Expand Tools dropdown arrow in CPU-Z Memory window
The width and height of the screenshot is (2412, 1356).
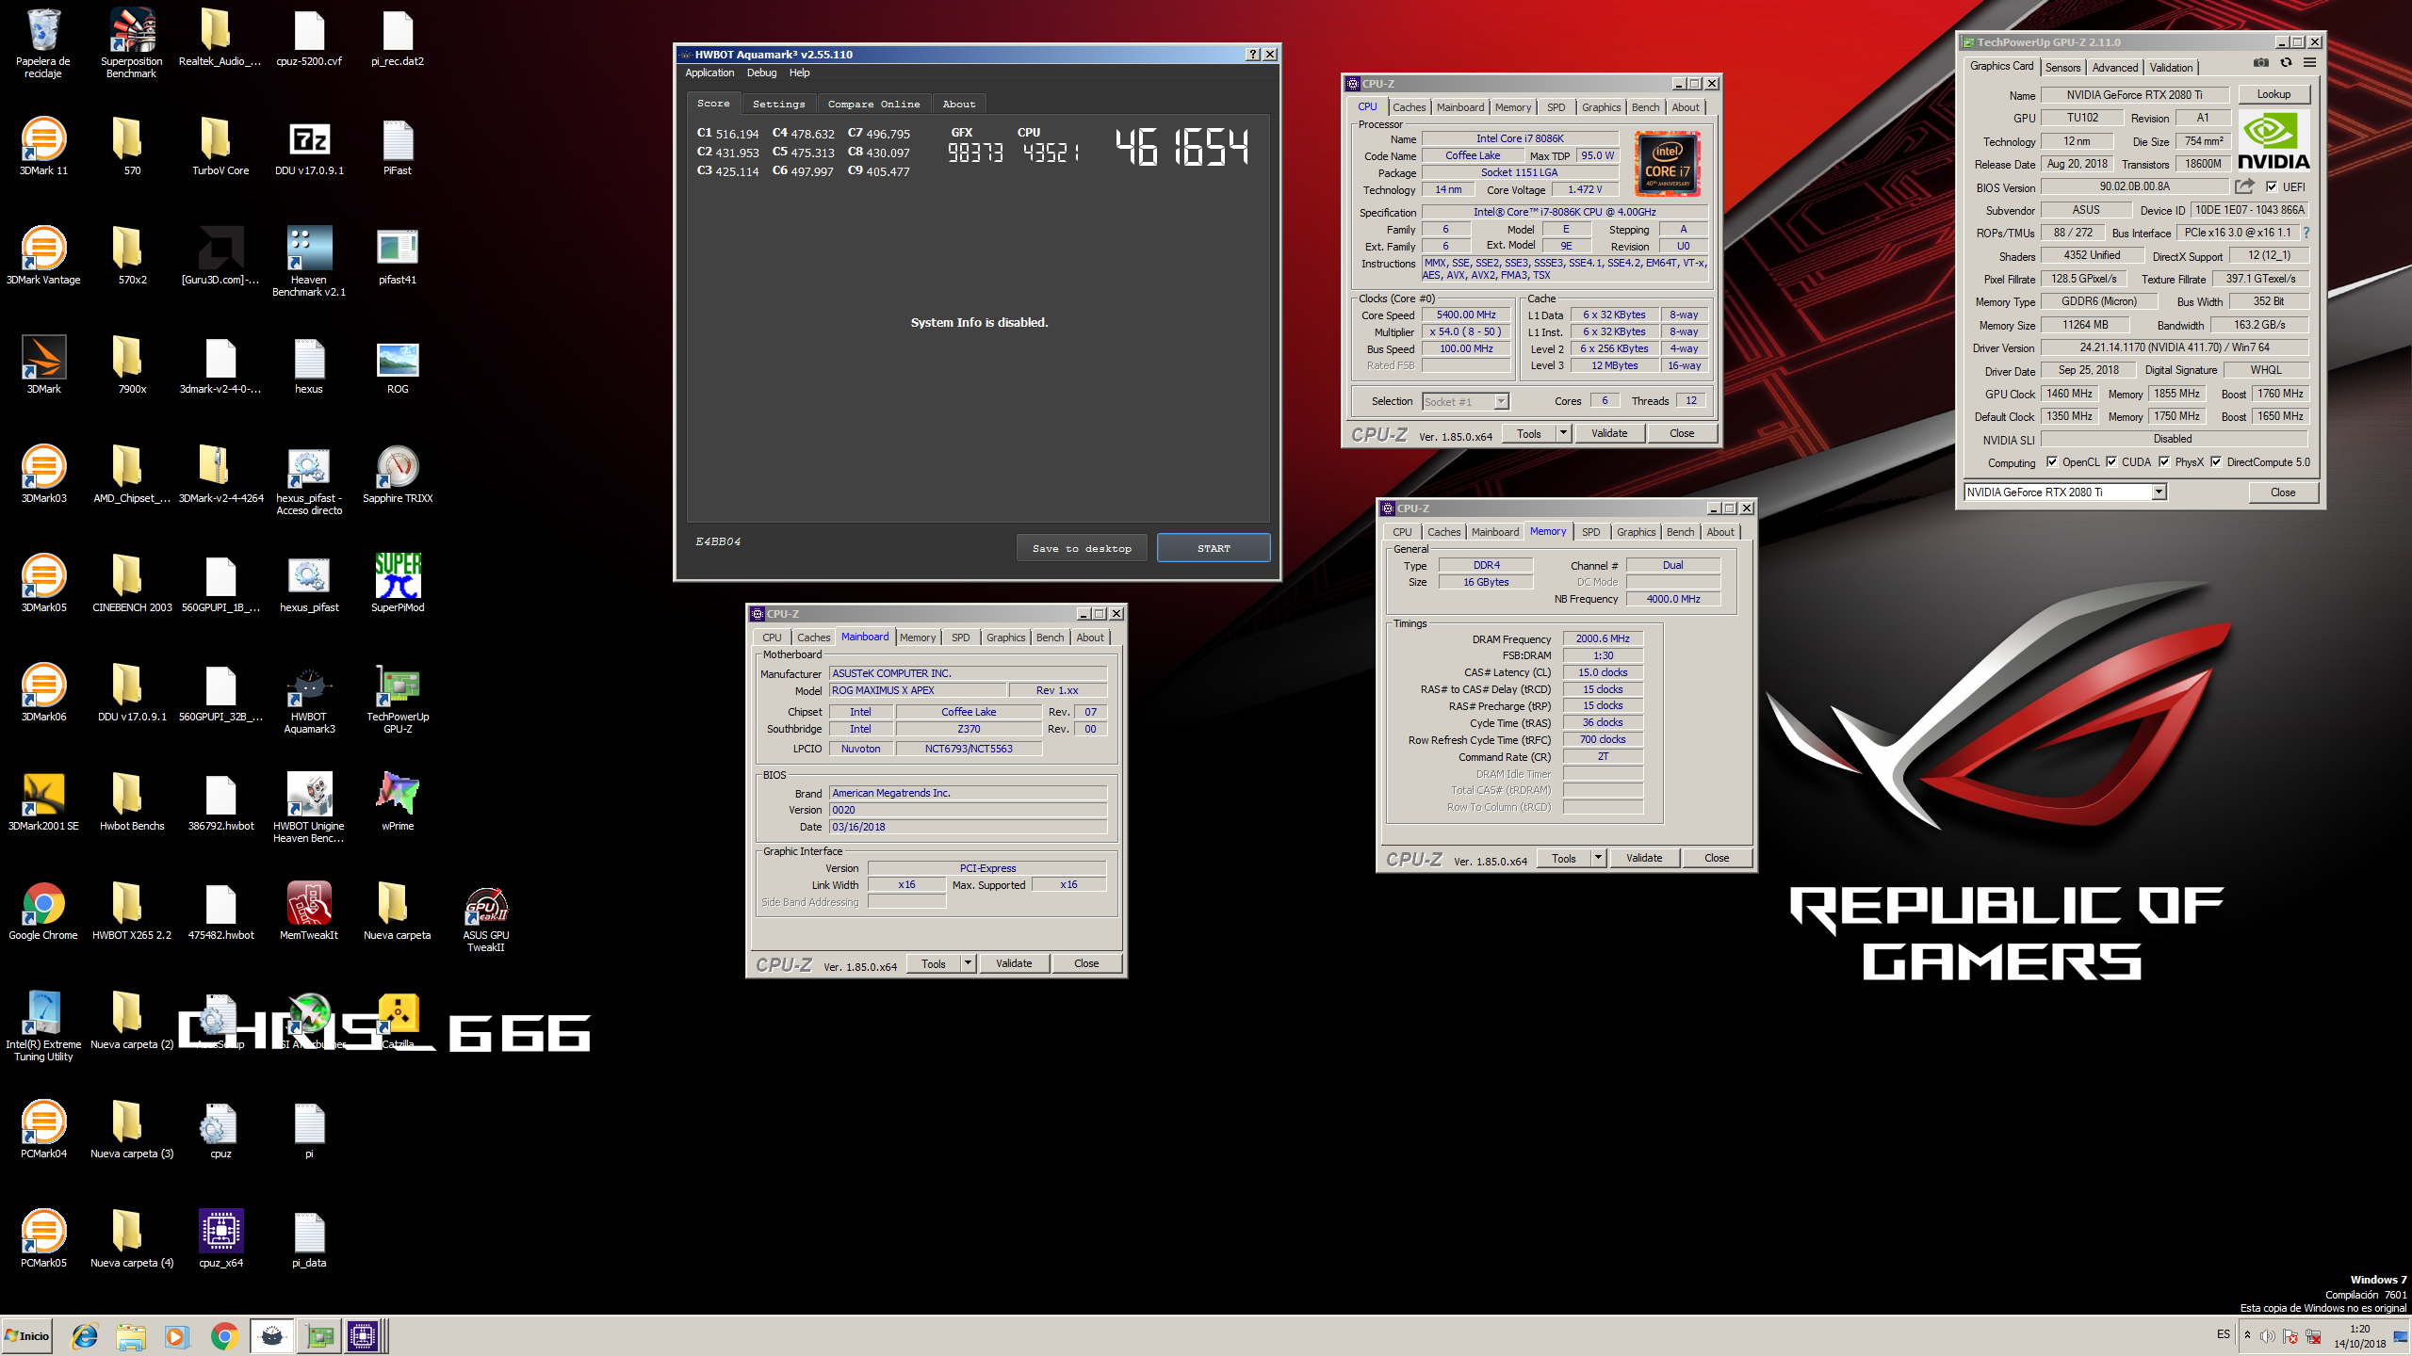[x=1598, y=858]
